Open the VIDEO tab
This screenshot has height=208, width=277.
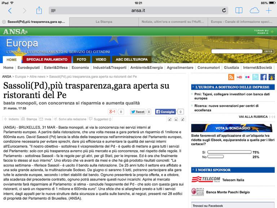click(101, 60)
